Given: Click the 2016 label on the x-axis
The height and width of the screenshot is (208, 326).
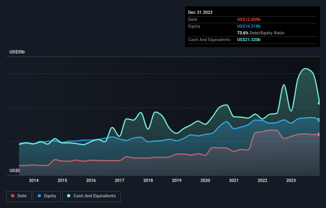Looking at the screenshot, I should coord(91,181).
